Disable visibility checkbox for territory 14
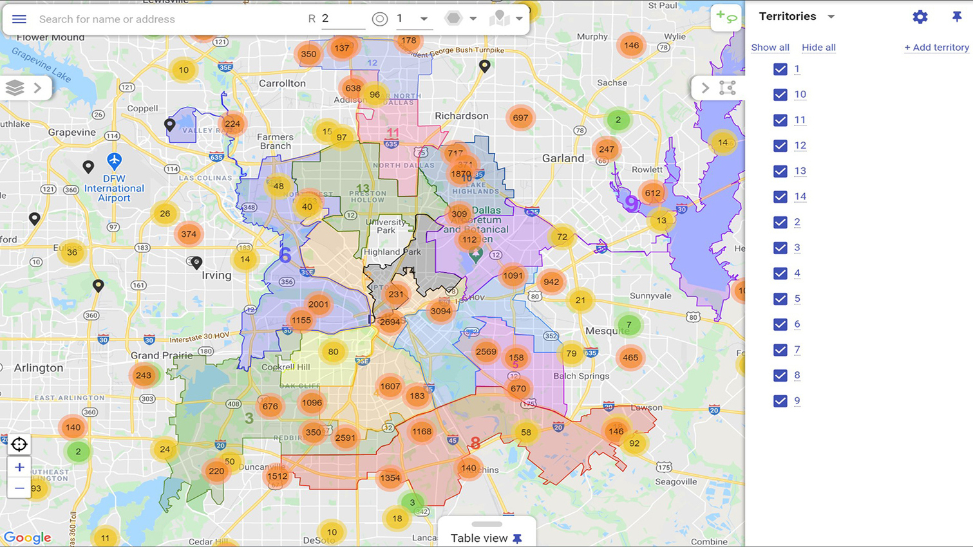This screenshot has height=547, width=973. click(780, 197)
